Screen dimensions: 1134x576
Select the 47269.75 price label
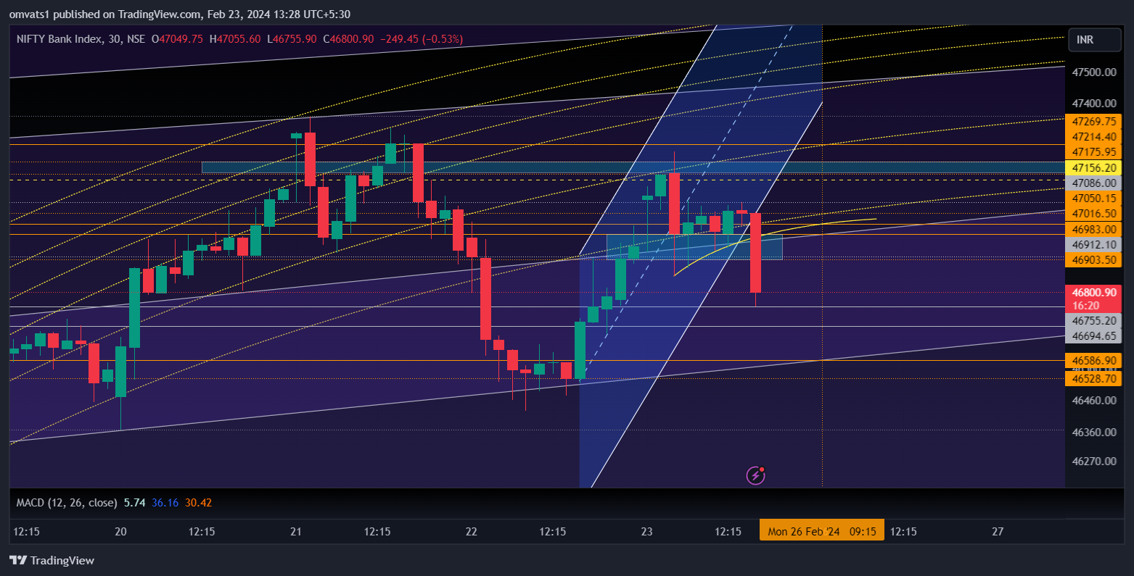[1093, 122]
